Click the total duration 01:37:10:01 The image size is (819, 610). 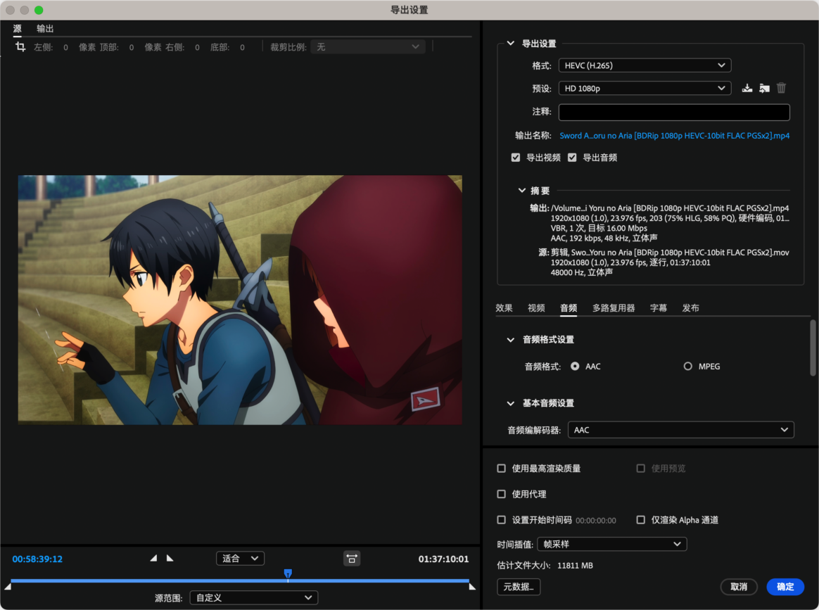pyautogui.click(x=443, y=559)
